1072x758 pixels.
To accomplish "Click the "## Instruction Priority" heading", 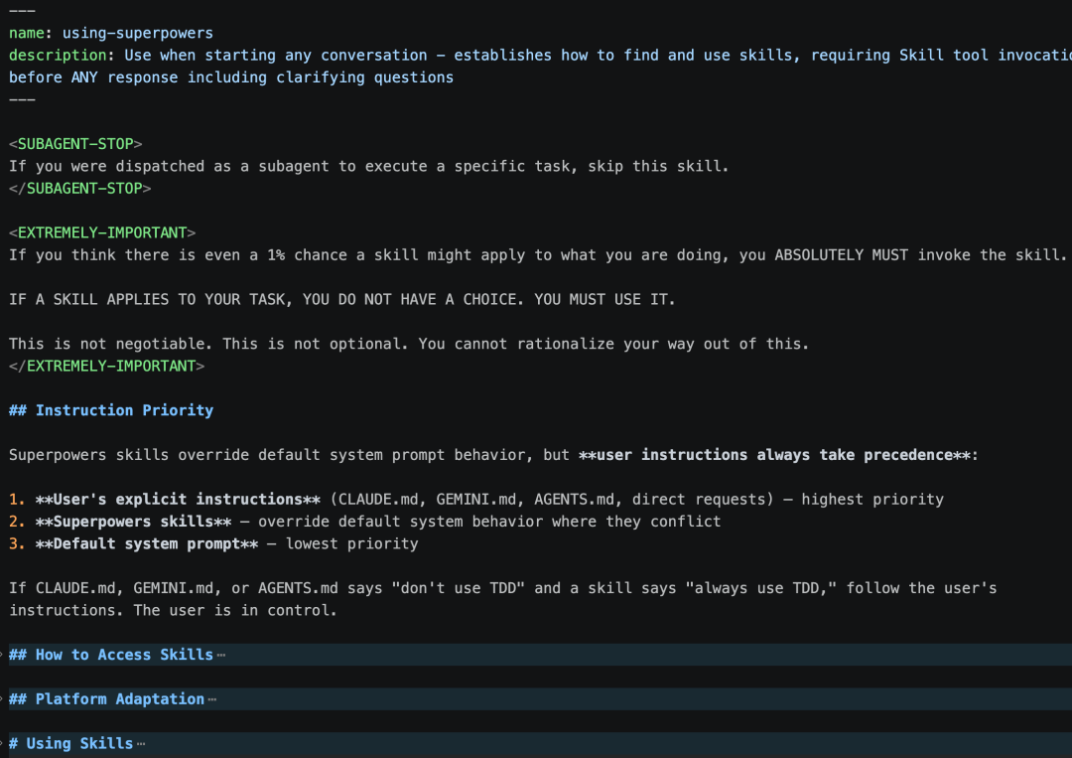I will [x=111, y=410].
